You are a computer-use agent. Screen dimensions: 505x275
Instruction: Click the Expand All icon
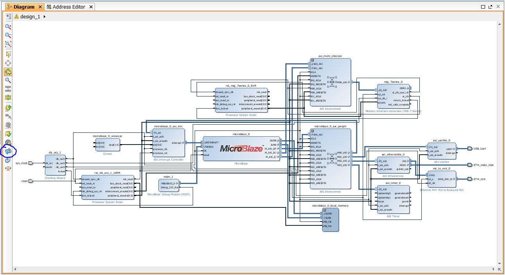point(8,98)
